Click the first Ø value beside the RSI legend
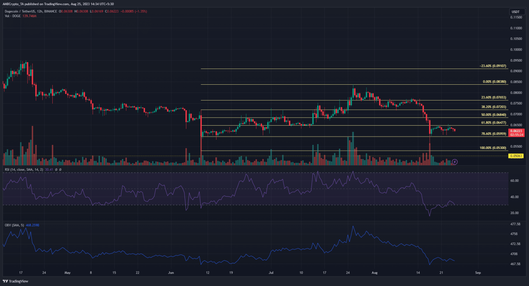The width and height of the screenshot is (529, 286). [x=56, y=170]
